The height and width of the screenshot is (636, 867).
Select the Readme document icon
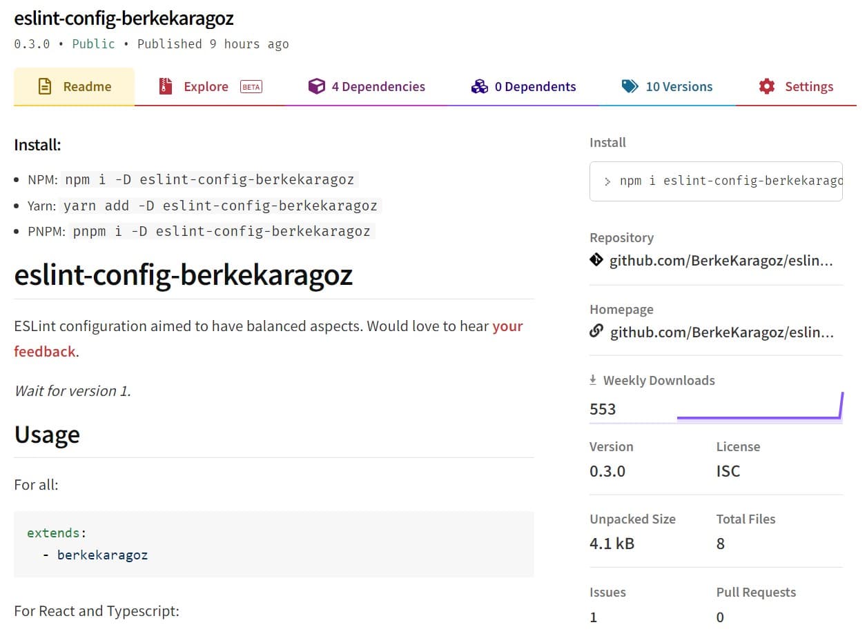click(44, 86)
